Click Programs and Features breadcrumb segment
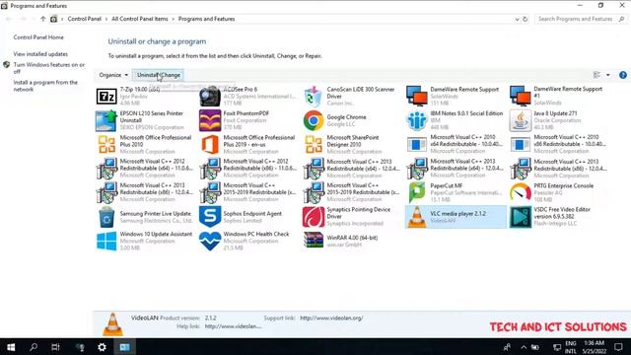The image size is (631, 355). click(x=206, y=19)
